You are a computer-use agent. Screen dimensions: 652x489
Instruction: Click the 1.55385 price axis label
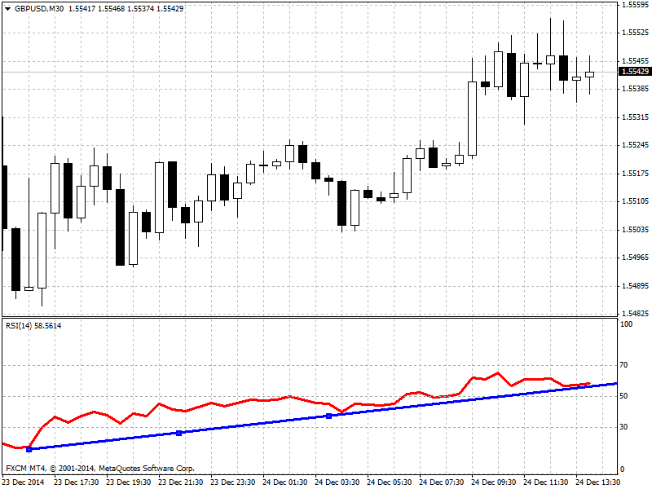coord(635,89)
